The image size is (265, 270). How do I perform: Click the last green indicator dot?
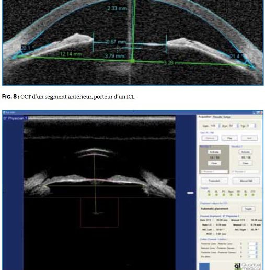(253, 195)
